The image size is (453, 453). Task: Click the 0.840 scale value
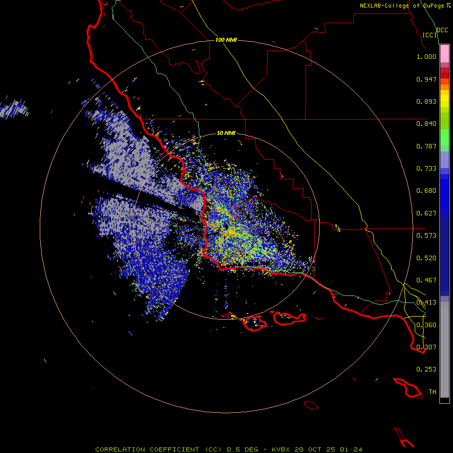pyautogui.click(x=426, y=124)
